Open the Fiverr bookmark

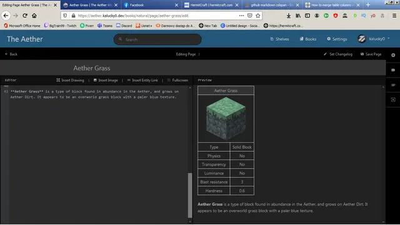87,26
